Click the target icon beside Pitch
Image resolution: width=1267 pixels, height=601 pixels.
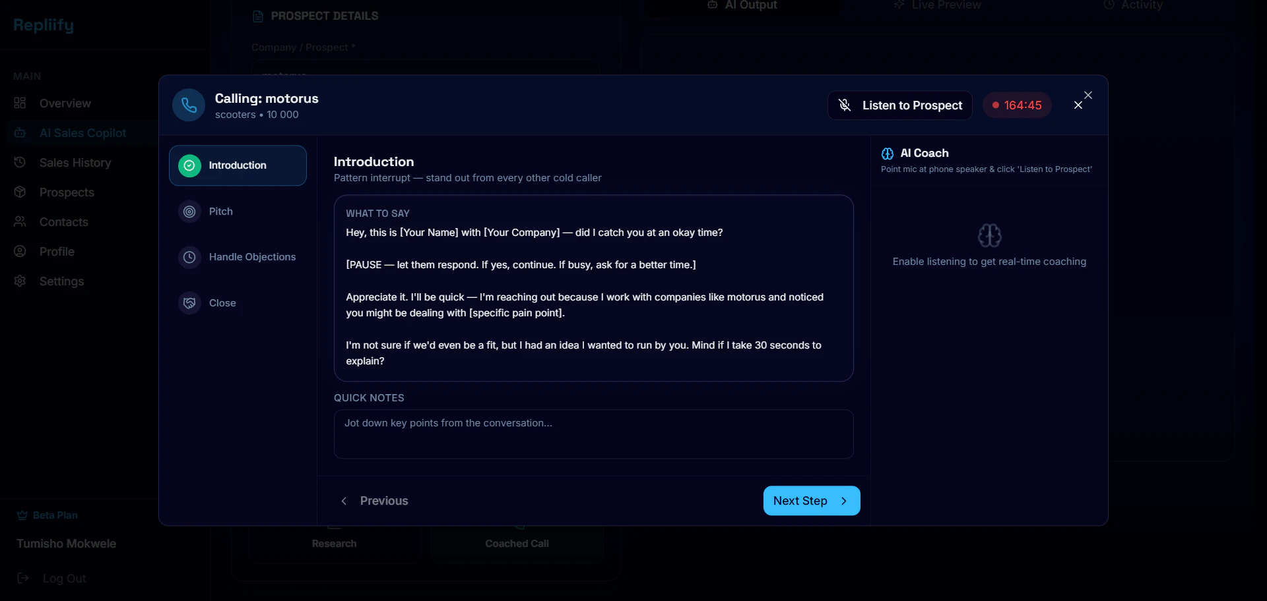pos(189,212)
